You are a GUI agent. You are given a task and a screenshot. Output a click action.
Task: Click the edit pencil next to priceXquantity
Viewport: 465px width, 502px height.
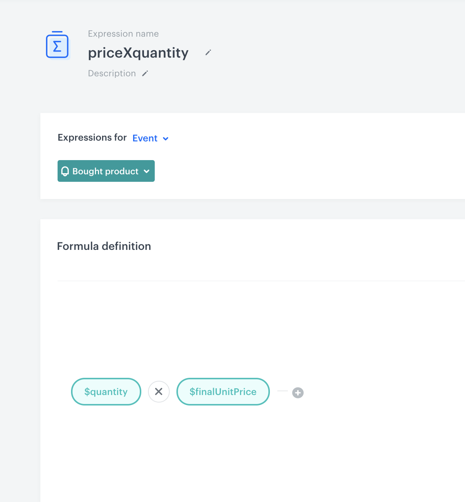pyautogui.click(x=208, y=53)
